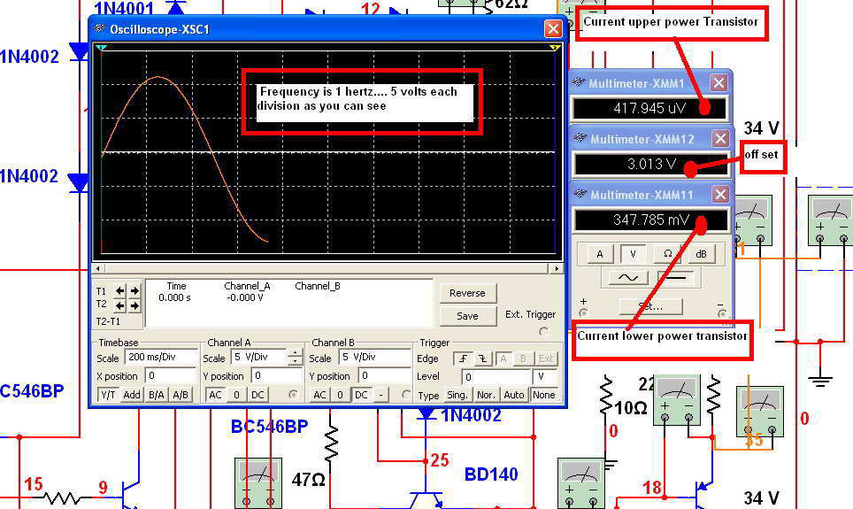Click Multimeter-XMM11 title bar icon
The height and width of the screenshot is (509, 853).
(580, 194)
